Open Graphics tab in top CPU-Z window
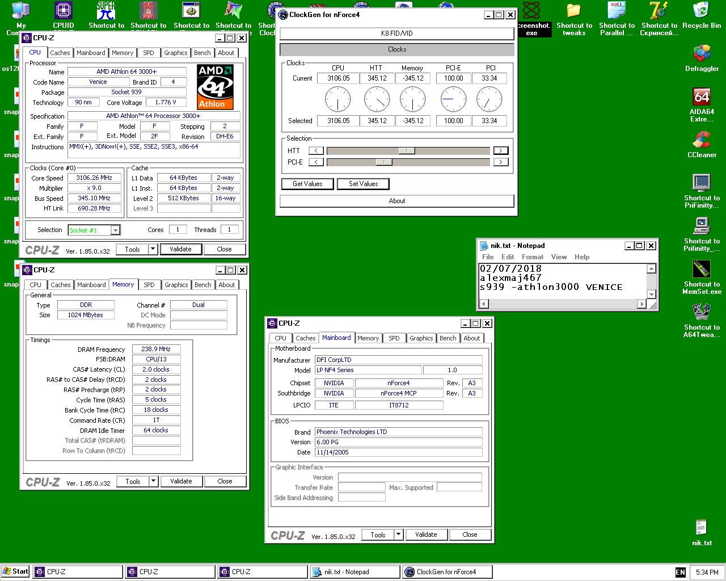This screenshot has width=726, height=581. 175,53
